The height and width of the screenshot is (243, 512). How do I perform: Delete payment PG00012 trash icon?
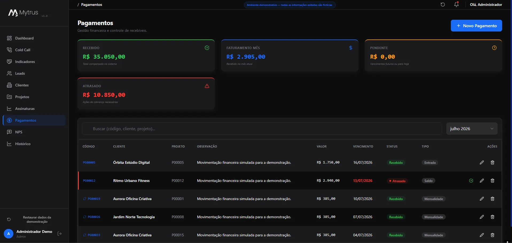pos(493,181)
